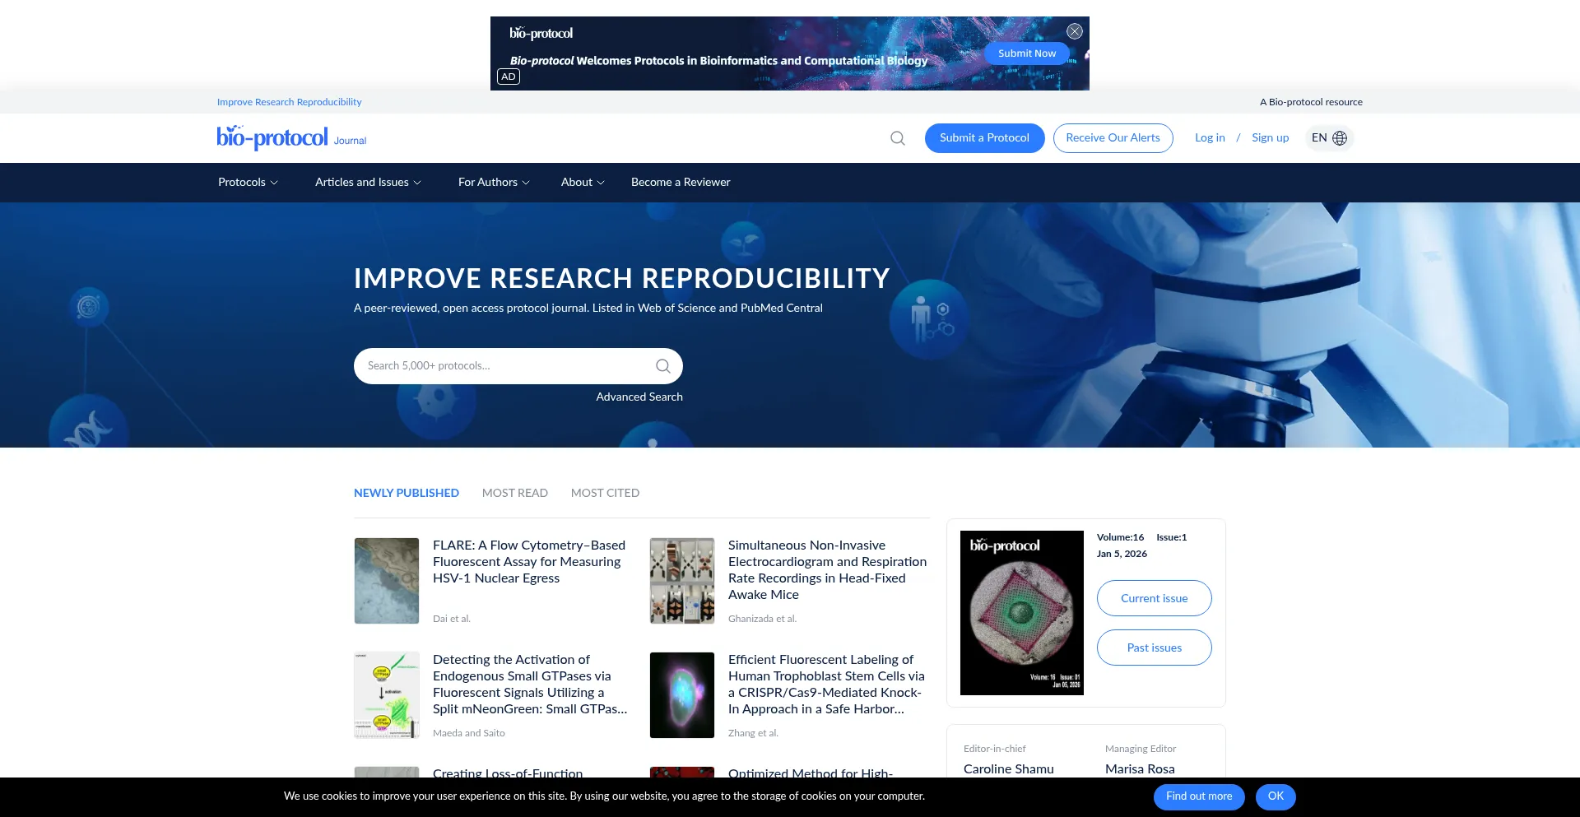Viewport: 1580px width, 817px height.
Task: Dismiss the top banner ad with the X
Action: click(1074, 31)
